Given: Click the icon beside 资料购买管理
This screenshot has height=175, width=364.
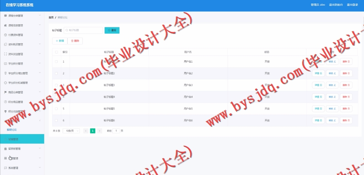Looking at the screenshot, I should click(5, 45).
